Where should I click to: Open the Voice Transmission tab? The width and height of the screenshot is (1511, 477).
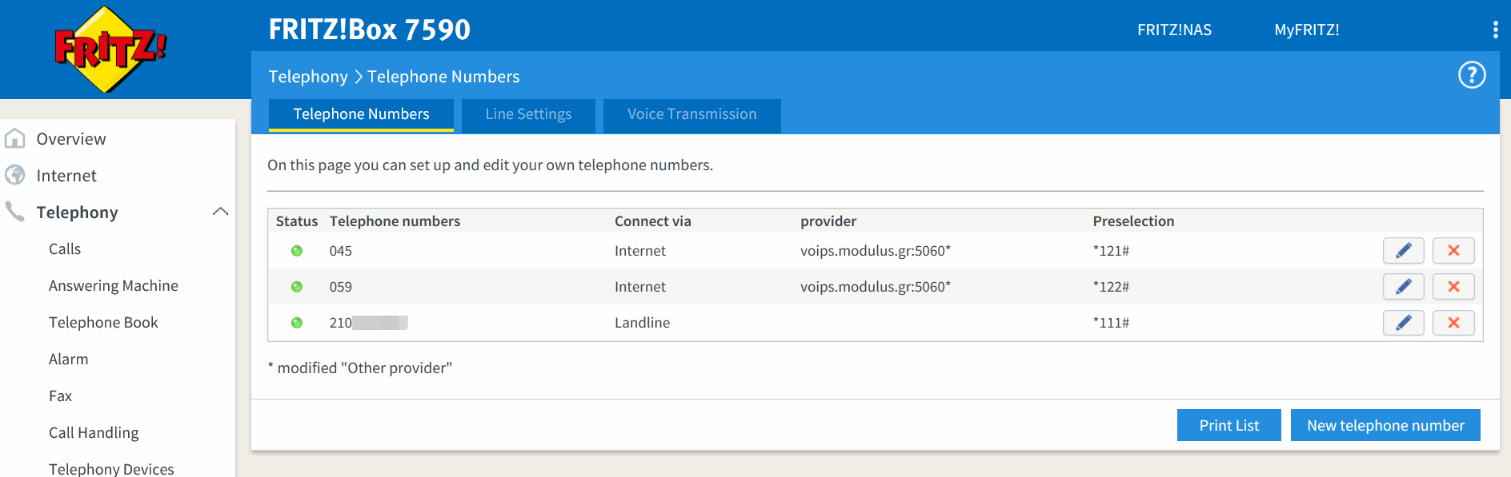(691, 114)
